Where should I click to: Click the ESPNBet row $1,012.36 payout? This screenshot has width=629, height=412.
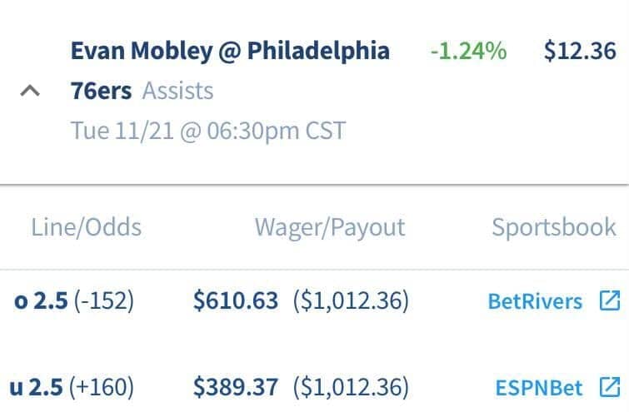click(x=351, y=387)
